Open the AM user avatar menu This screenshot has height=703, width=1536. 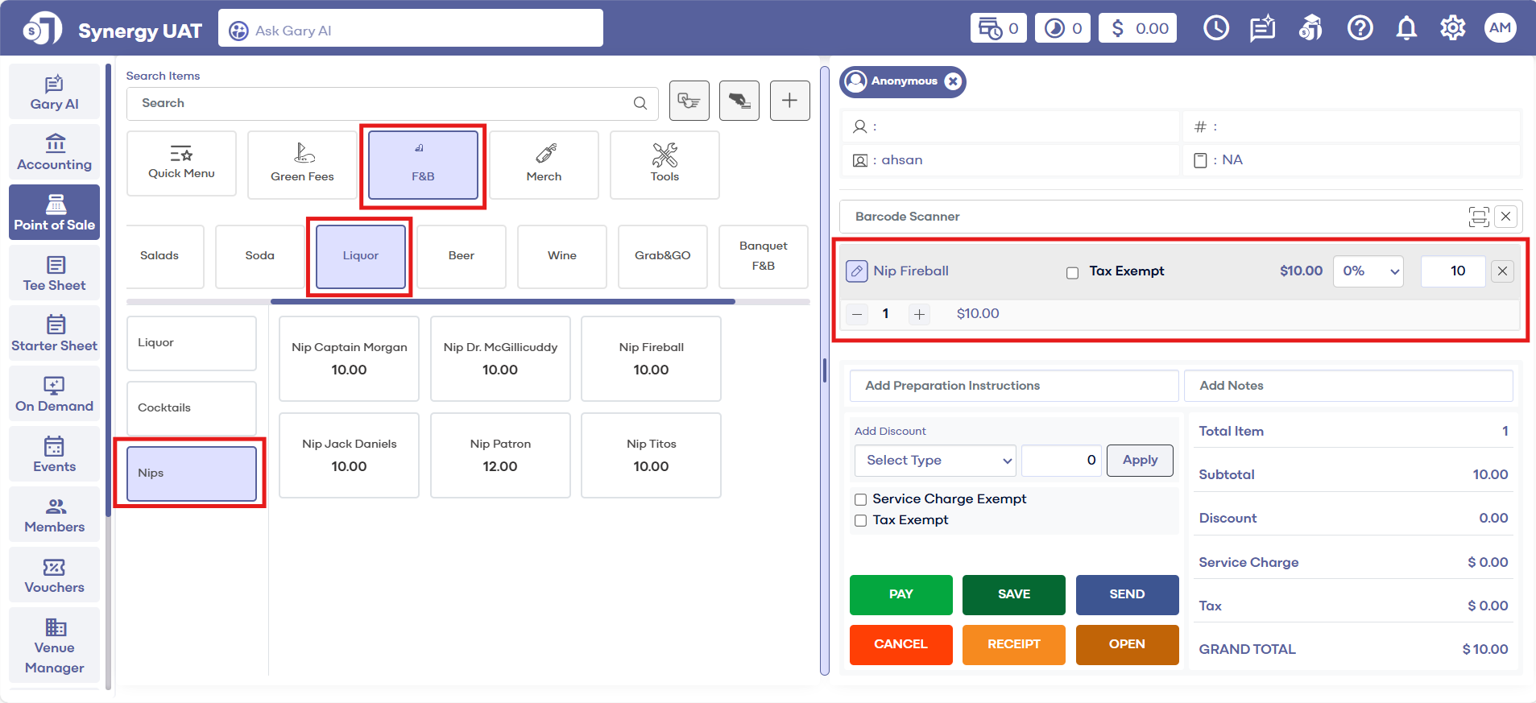[x=1500, y=28]
